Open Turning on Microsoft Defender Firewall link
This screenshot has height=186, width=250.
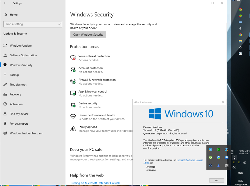95,183
